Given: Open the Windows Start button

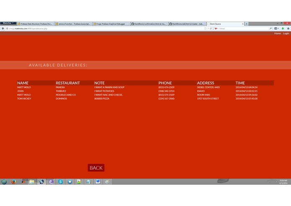Looking at the screenshot, I should [4, 182].
